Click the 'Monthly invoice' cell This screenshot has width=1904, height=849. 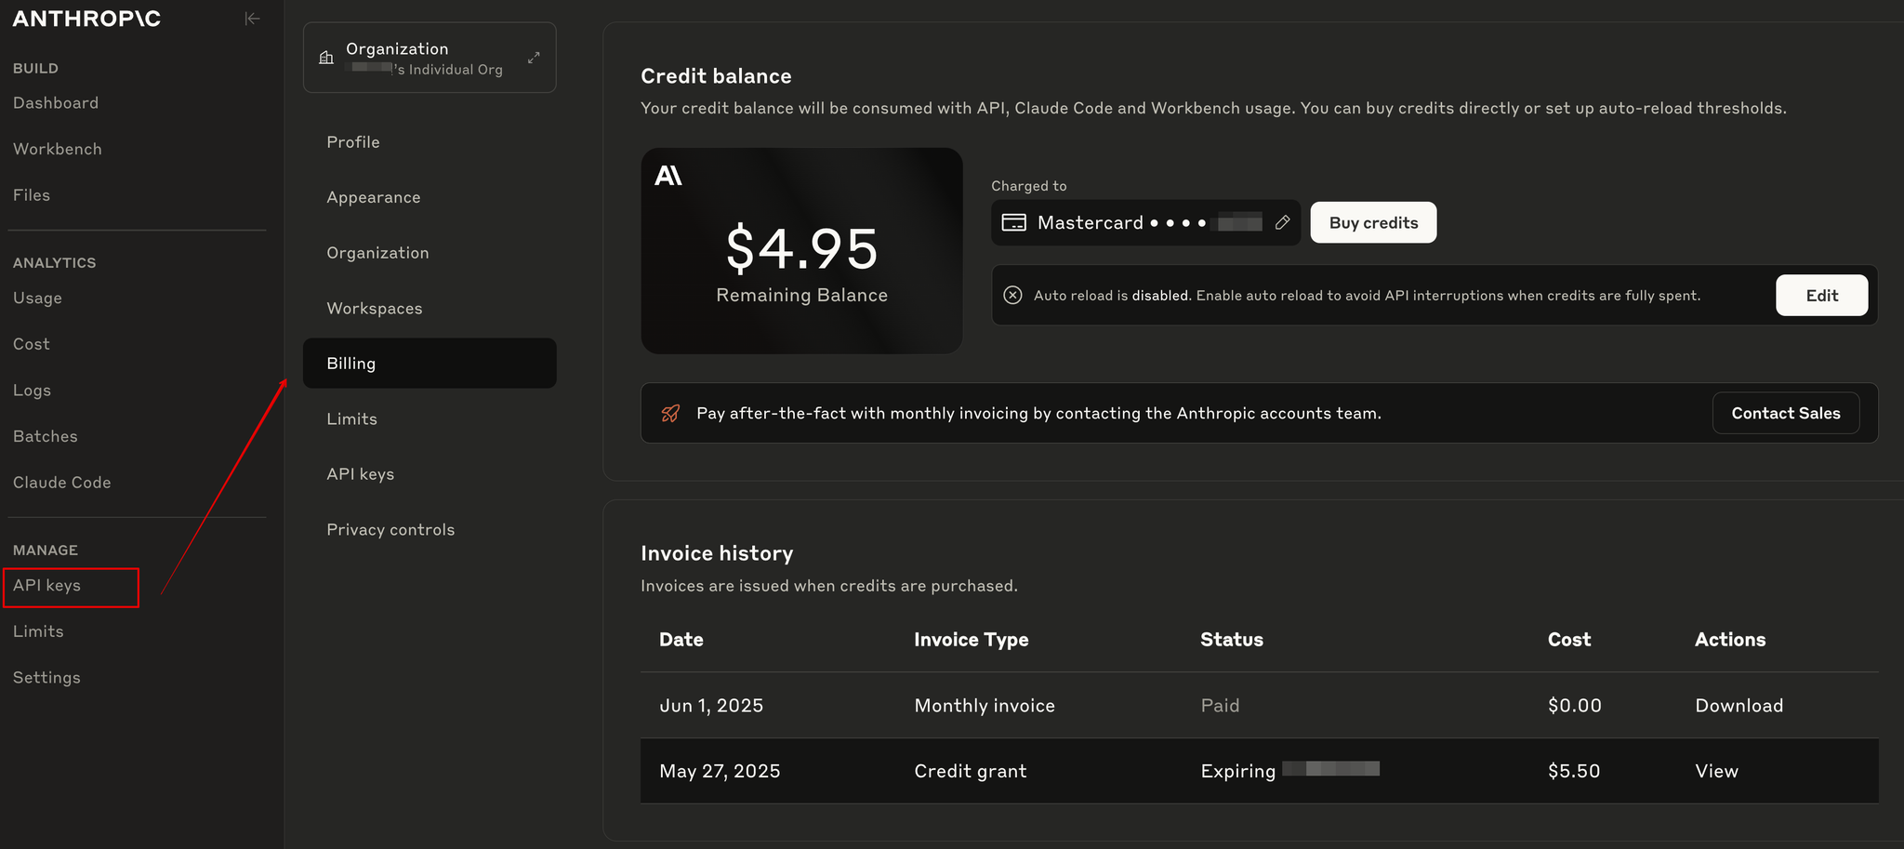point(985,706)
